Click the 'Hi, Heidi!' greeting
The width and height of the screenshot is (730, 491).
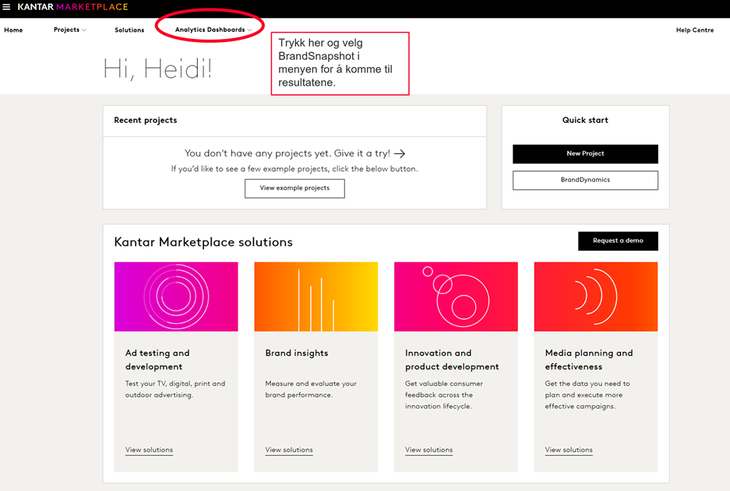[x=158, y=69]
